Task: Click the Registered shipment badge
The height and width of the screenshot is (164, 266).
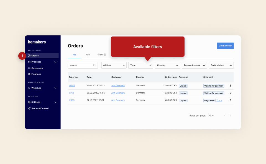Action: (x=209, y=101)
